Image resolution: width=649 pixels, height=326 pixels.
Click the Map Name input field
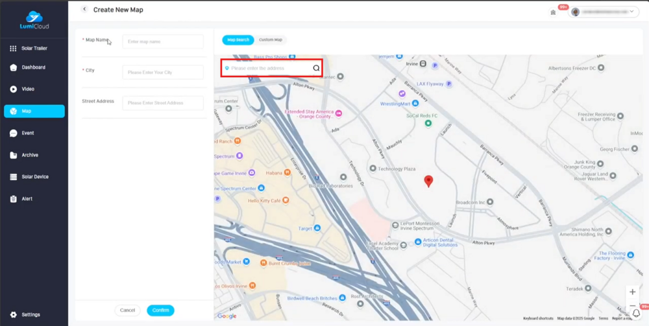click(163, 41)
